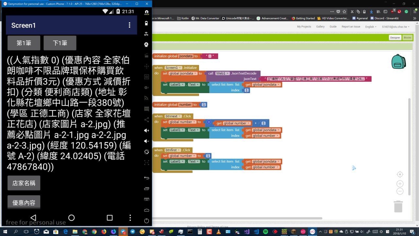The width and height of the screenshot is (419, 236).
Task: Switch to the Designer view
Action: (395, 38)
